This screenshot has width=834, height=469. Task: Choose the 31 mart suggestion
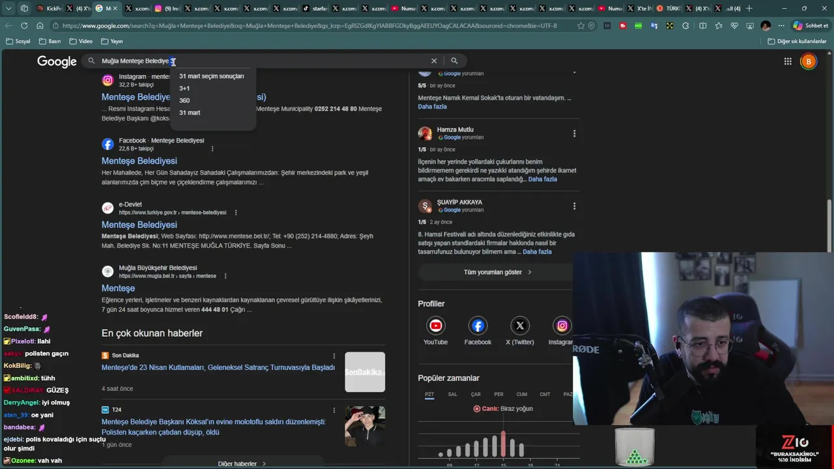(x=190, y=113)
